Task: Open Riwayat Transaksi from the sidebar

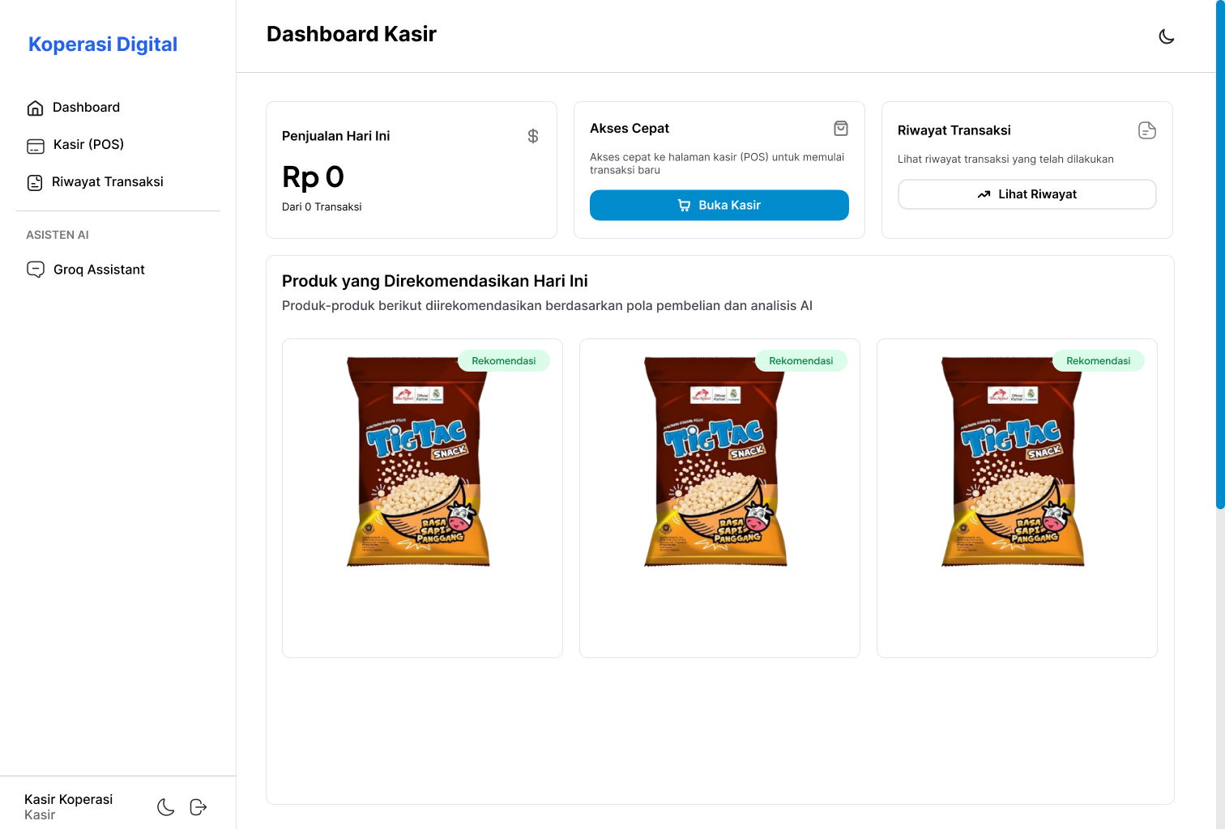Action: coord(107,182)
